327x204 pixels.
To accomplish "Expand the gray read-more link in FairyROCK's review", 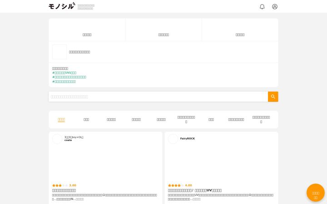I will (x=196, y=199).
